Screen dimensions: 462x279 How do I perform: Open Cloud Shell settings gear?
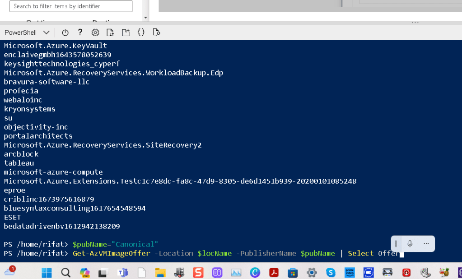pos(95,33)
